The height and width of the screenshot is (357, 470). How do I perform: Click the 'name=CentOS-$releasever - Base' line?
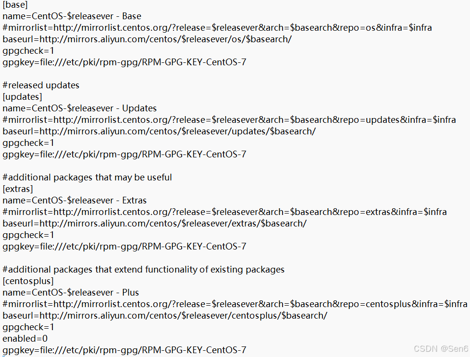(x=72, y=16)
